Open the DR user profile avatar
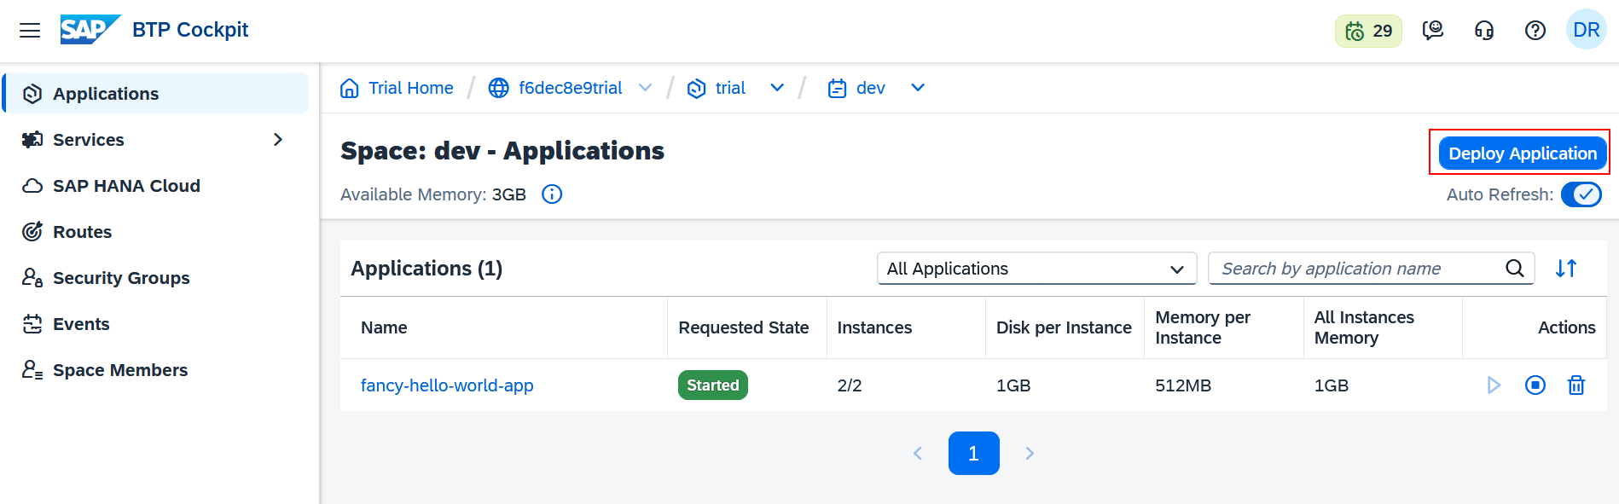 pyautogui.click(x=1587, y=30)
